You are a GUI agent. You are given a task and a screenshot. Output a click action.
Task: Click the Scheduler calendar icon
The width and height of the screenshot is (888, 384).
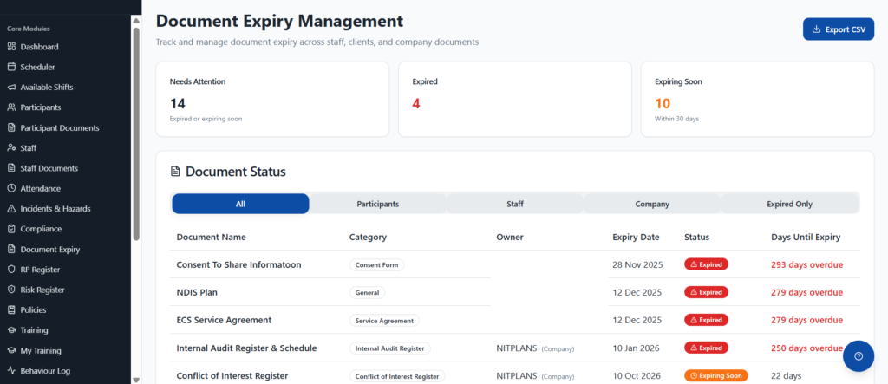11,67
